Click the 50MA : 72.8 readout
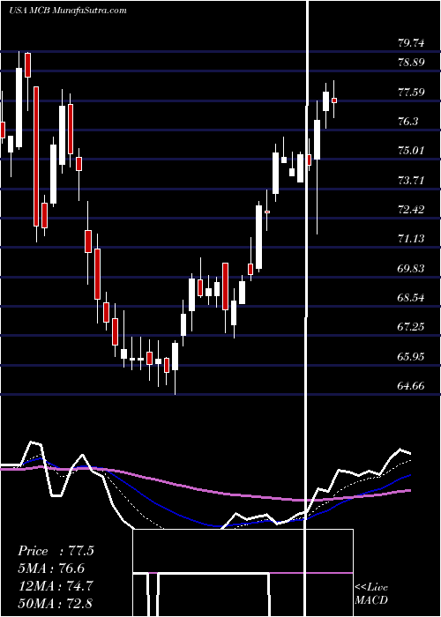Image resolution: width=441 pixels, height=617 pixels. coord(56,603)
